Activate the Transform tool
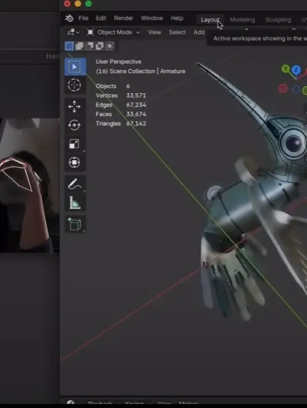The height and width of the screenshot is (408, 307). point(75,163)
